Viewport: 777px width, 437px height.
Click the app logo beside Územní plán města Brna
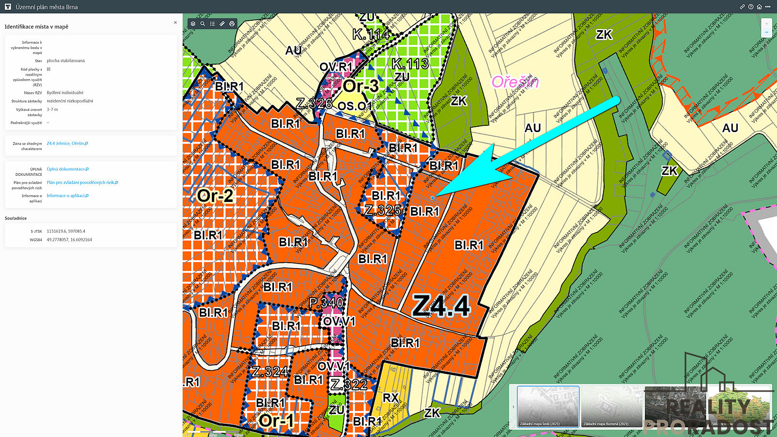[x=8, y=7]
